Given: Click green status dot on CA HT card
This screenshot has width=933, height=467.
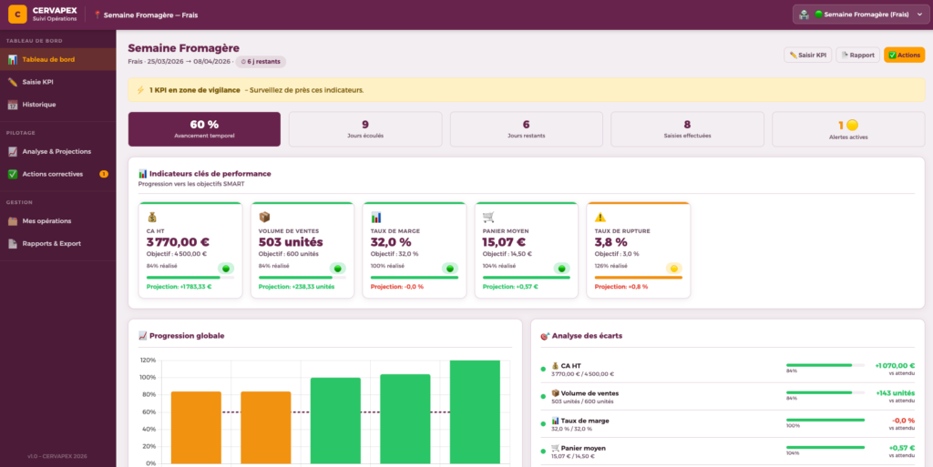Looking at the screenshot, I should (226, 269).
